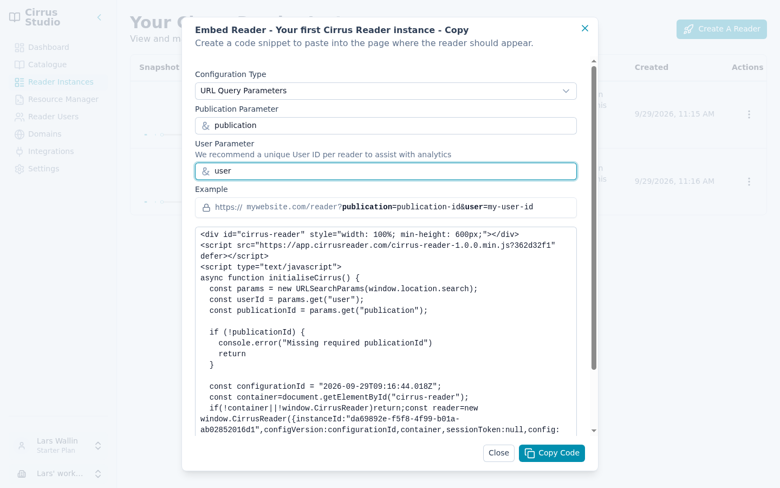Screen dimensions: 780x488
Task: Click the Integrations plug icon
Action: click(x=19, y=152)
